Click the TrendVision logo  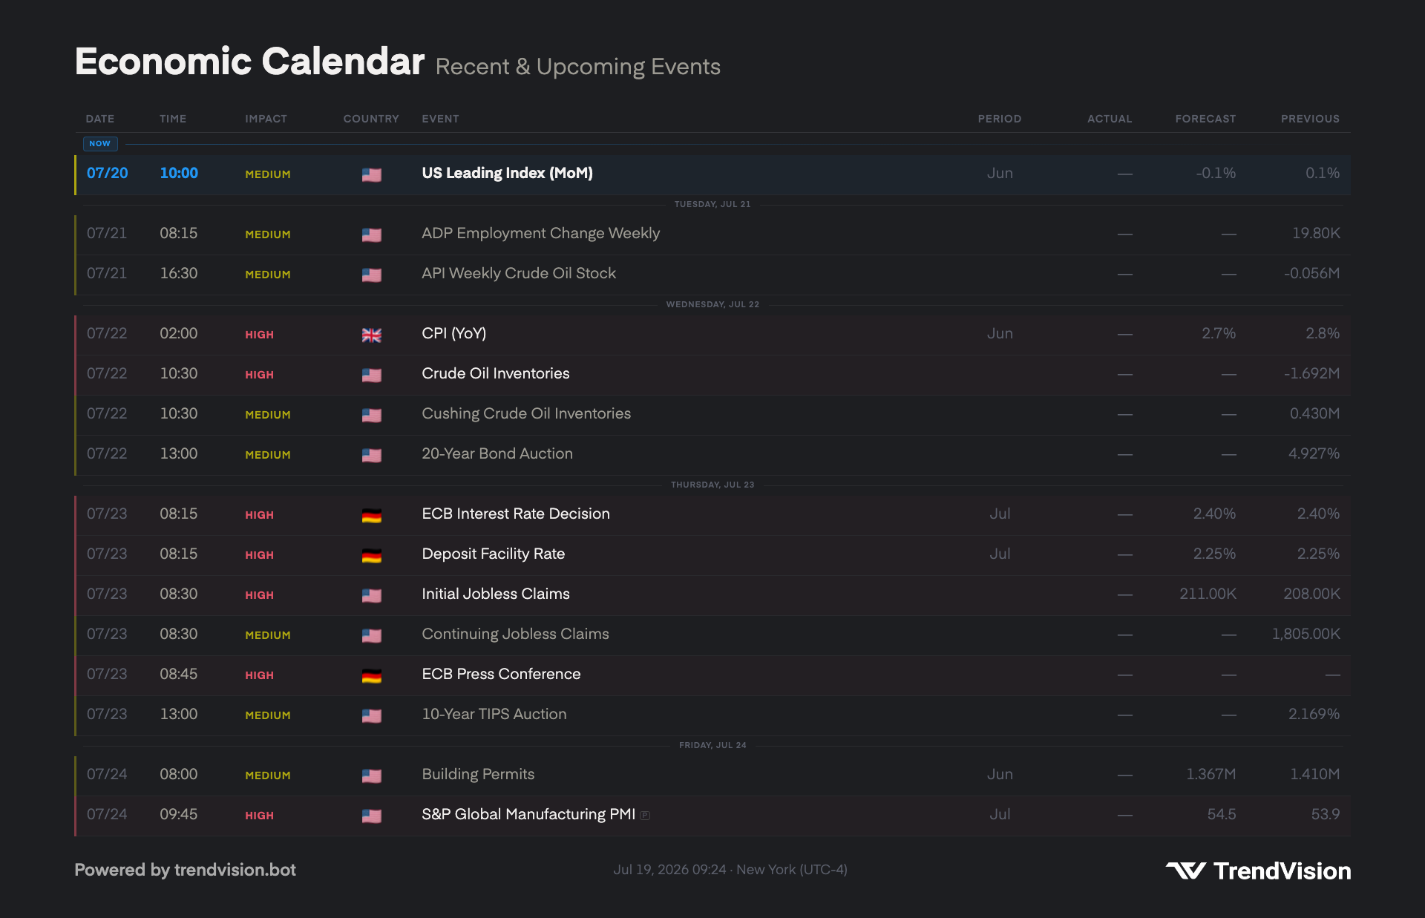(1258, 871)
